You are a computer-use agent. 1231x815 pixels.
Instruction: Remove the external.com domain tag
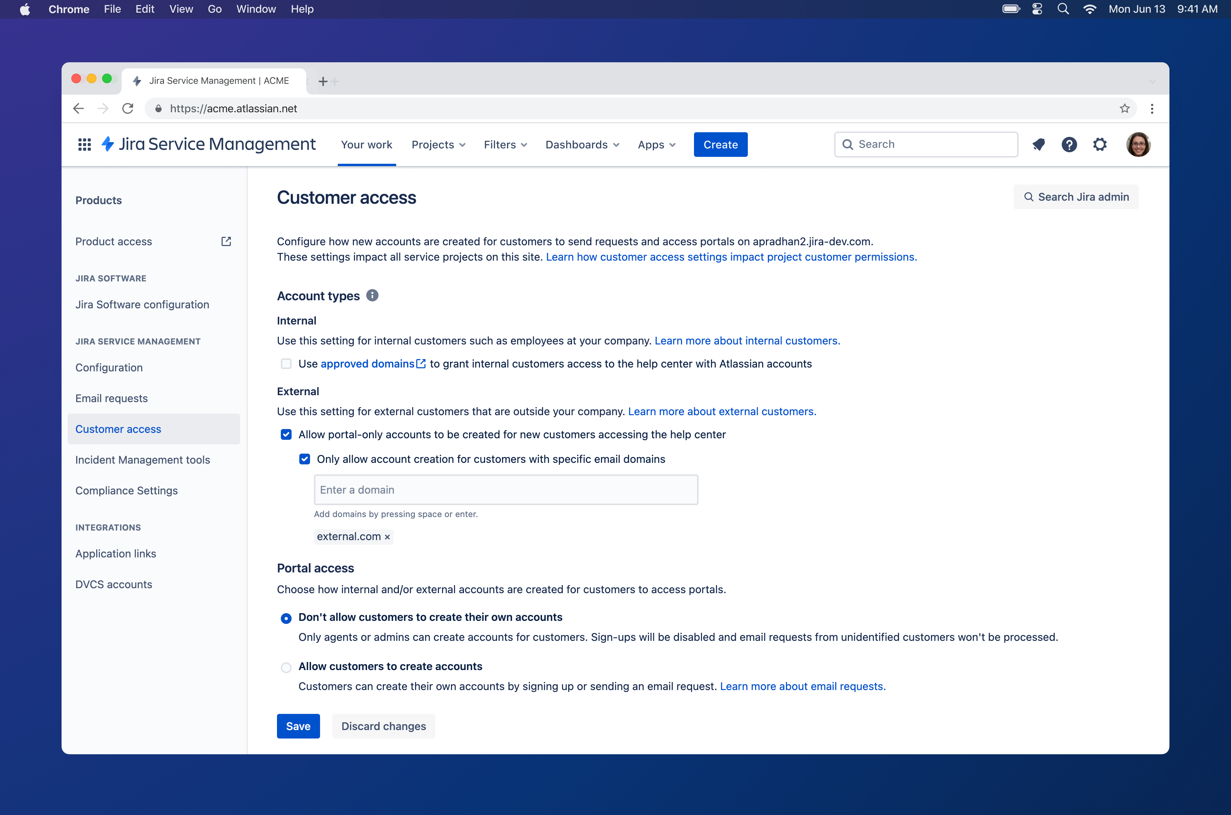pos(387,537)
